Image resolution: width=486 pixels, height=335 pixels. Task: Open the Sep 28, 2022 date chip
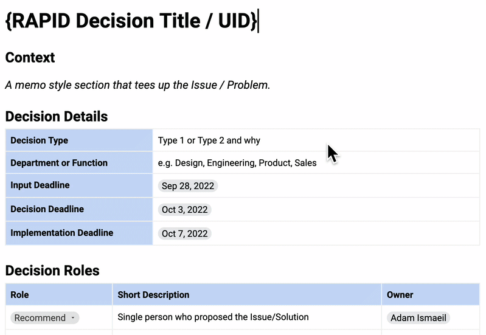tap(187, 185)
